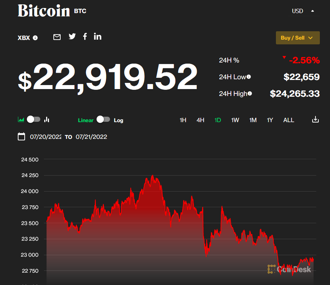
Task: Switch to the 1Y timeframe
Action: pyautogui.click(x=270, y=120)
